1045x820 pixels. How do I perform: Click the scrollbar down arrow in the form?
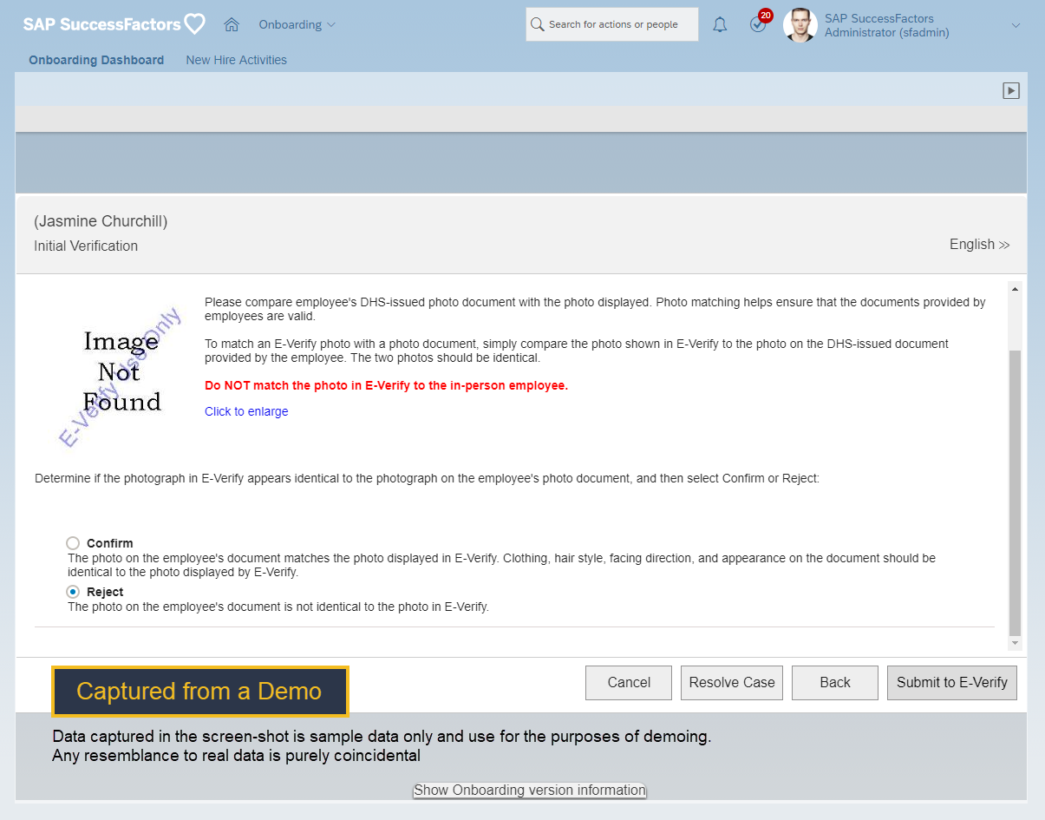[1016, 643]
